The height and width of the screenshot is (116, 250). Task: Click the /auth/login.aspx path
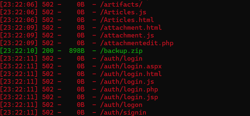[131, 66]
